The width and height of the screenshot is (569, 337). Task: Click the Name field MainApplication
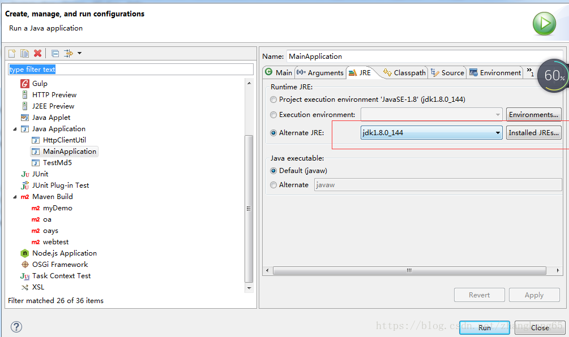pyautogui.click(x=425, y=56)
